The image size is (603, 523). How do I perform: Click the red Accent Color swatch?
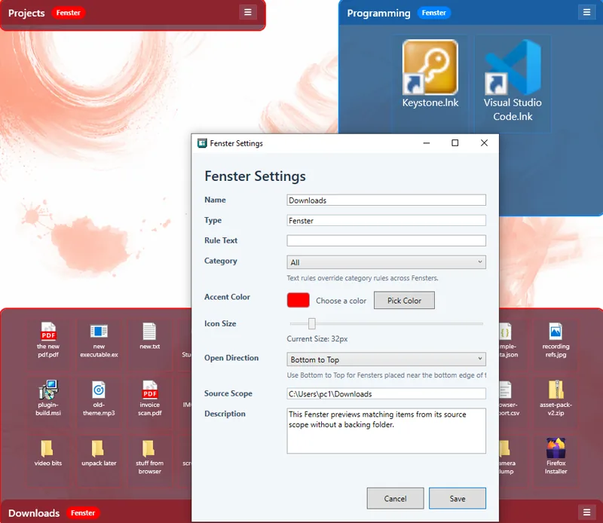pyautogui.click(x=298, y=300)
